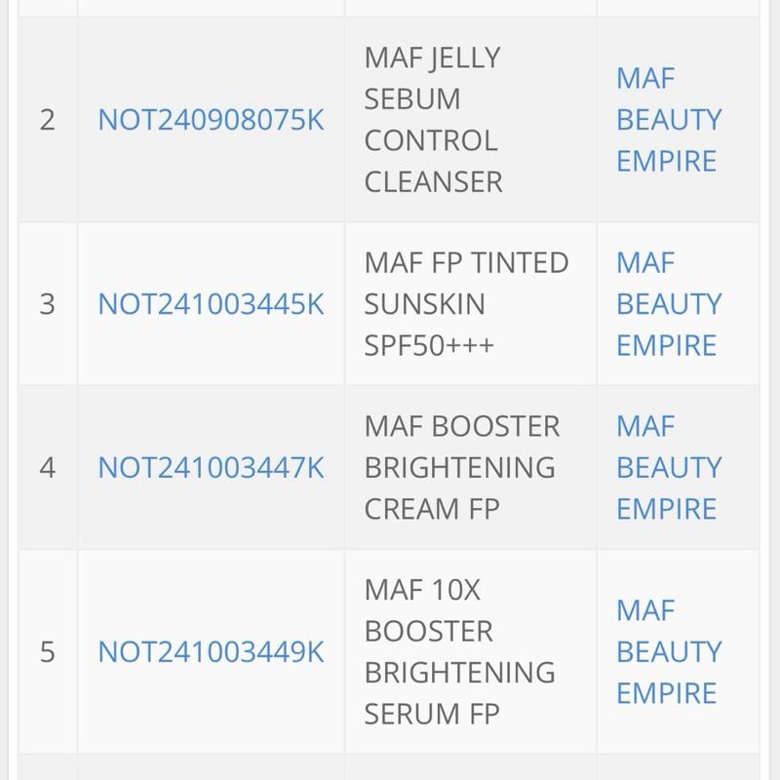Viewport: 780px width, 780px height.
Task: Open MAF BEAUTY EMPIRE link in row 2
Action: pyautogui.click(x=669, y=120)
